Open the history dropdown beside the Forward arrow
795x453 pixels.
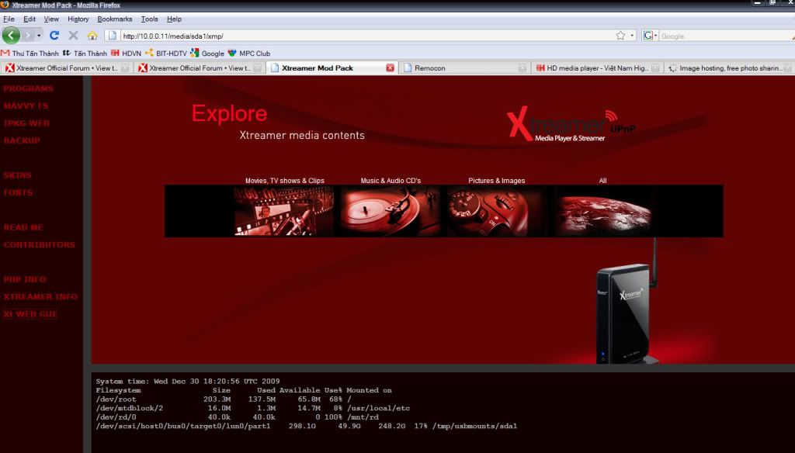coord(39,36)
